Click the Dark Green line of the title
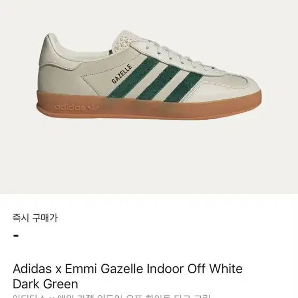298x298 pixels. click(x=46, y=284)
